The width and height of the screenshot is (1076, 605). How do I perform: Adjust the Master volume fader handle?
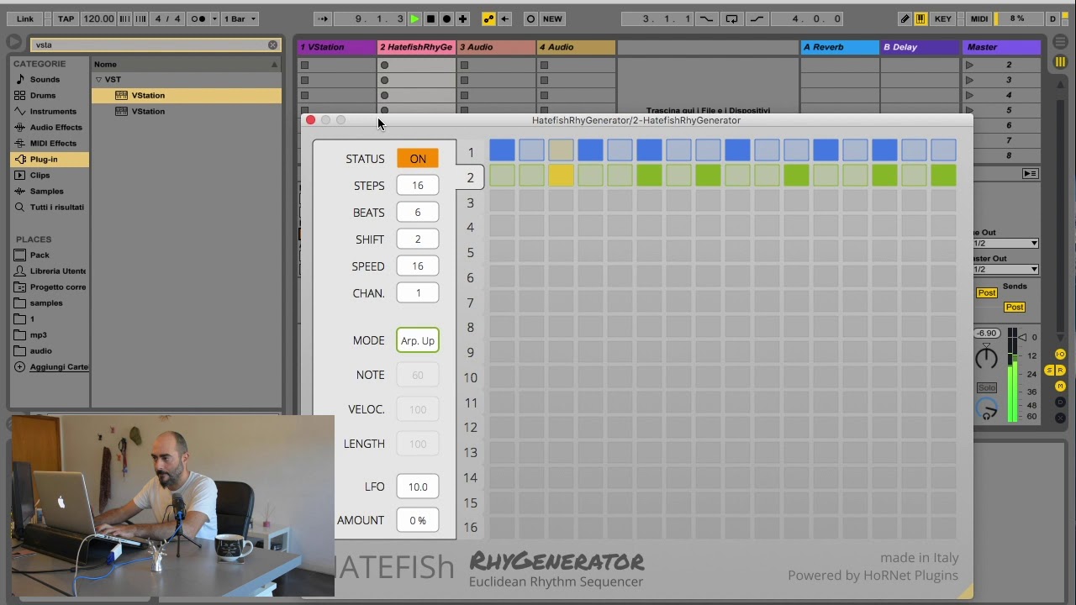[1024, 337]
